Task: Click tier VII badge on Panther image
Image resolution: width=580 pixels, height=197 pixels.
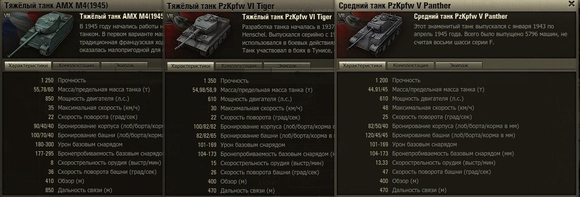Action: [x=342, y=16]
